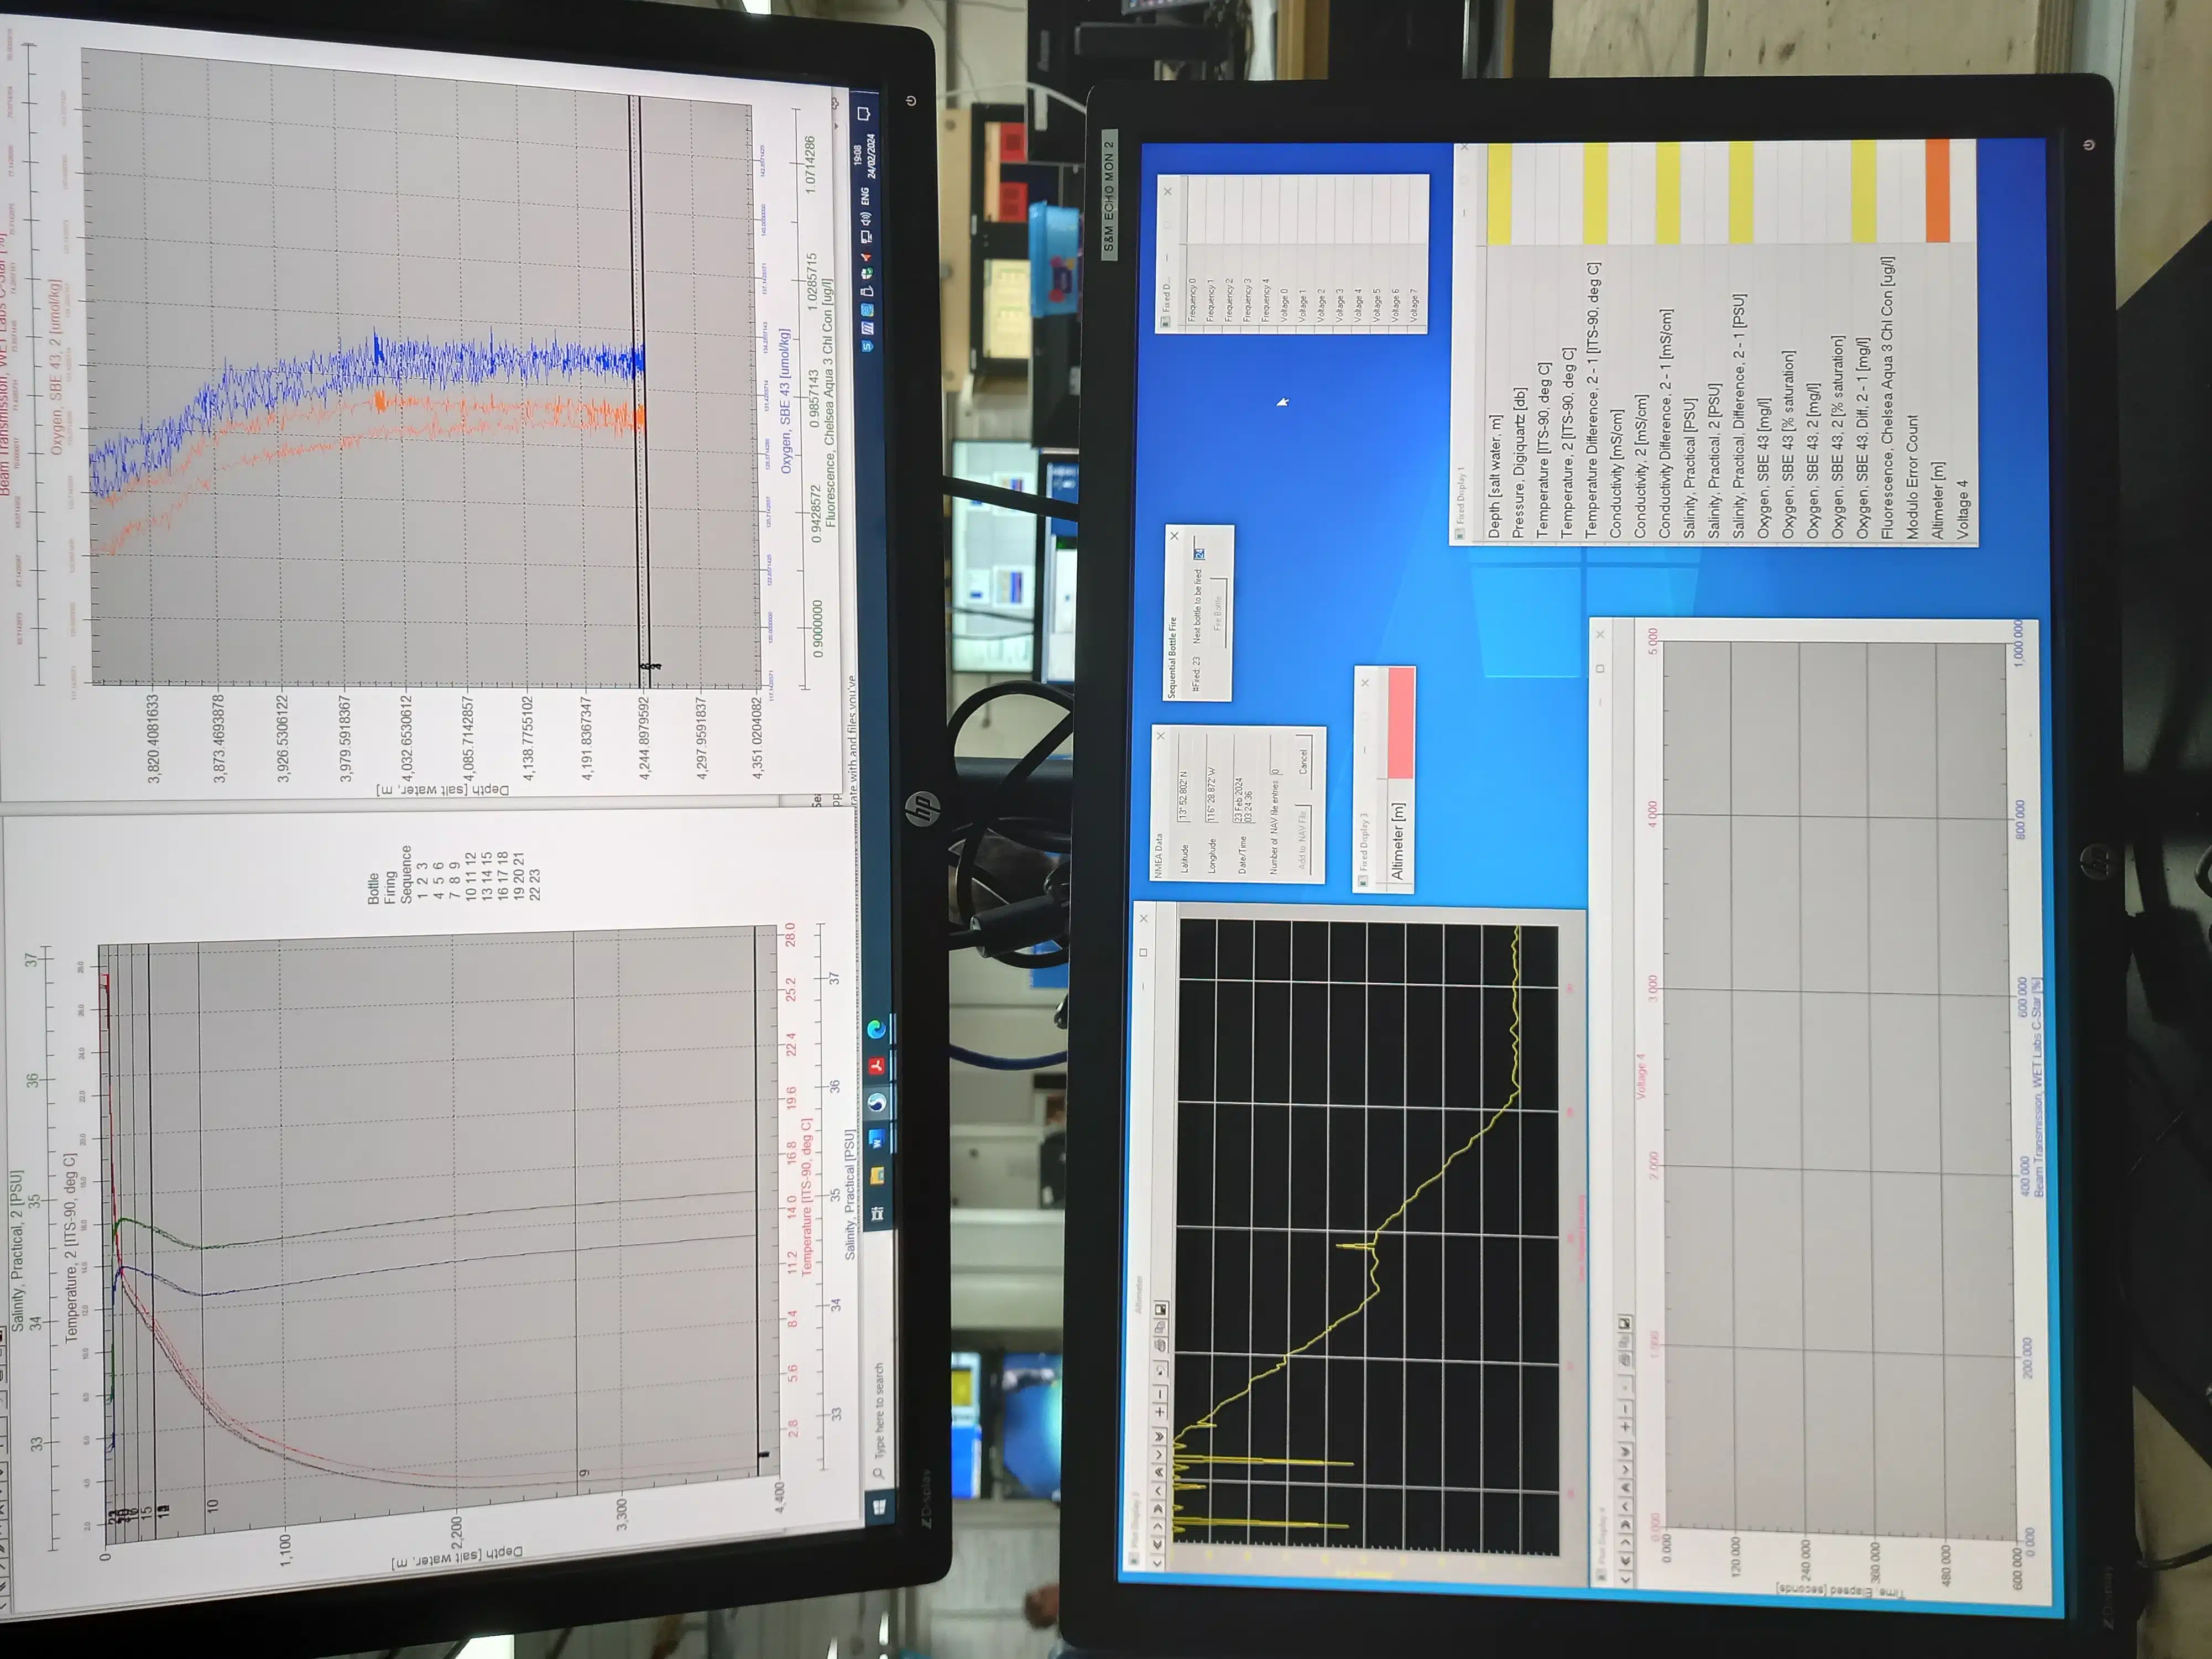Click the red Altimeter value cell in Fixed Display 3
2212x1659 pixels.
[x=1401, y=722]
